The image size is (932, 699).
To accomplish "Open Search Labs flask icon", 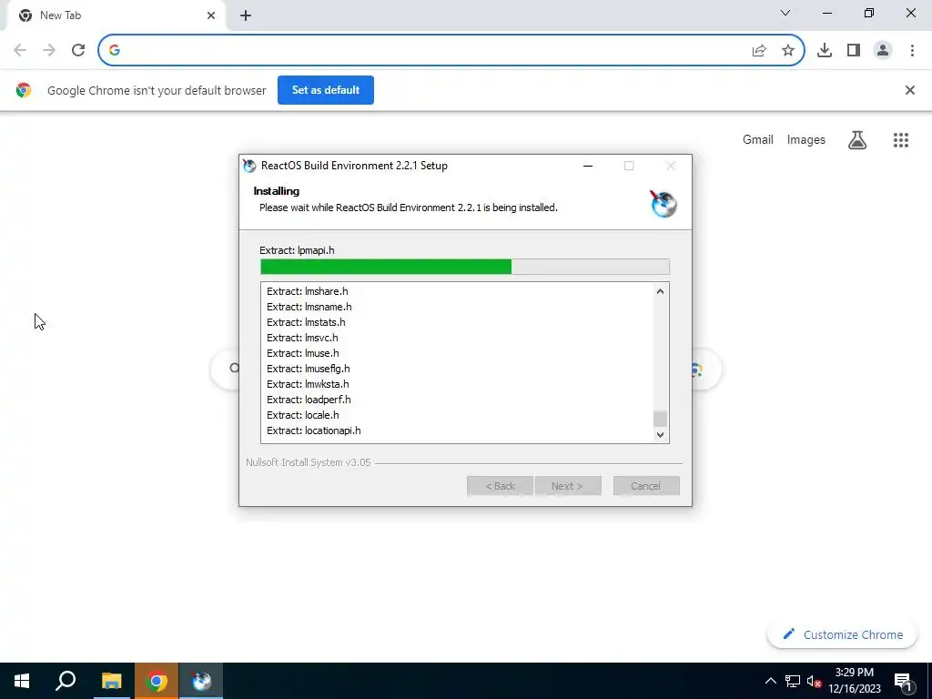I will point(857,139).
